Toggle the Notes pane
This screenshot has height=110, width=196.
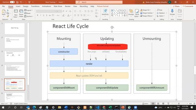pyautogui.click(x=145, y=104)
